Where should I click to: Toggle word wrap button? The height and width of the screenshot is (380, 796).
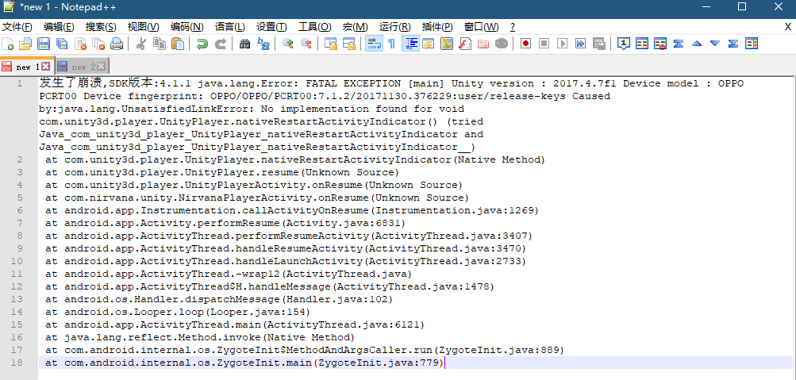[x=374, y=44]
